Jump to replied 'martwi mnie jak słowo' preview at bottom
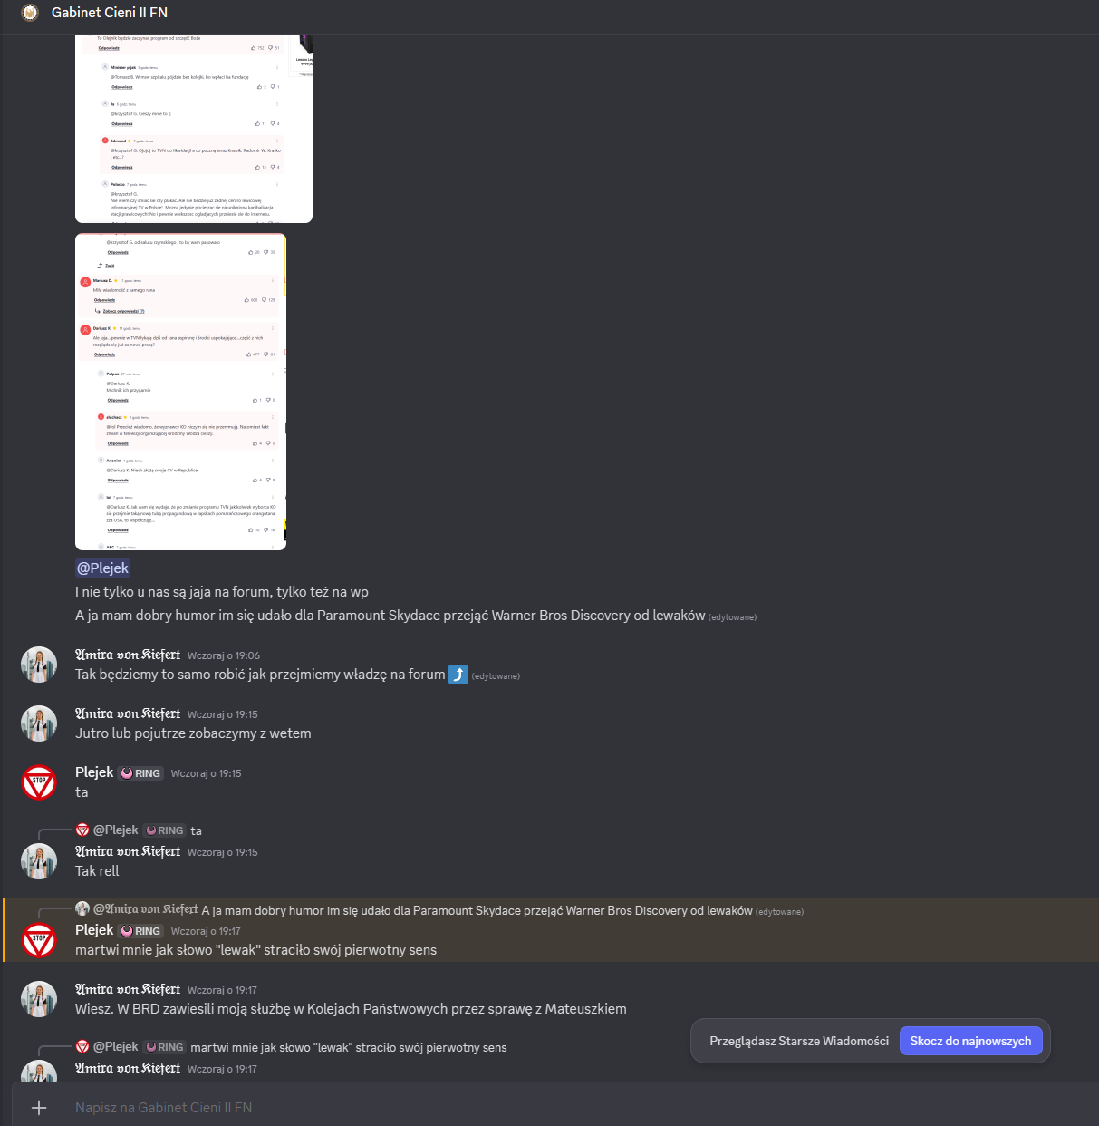 (349, 1047)
